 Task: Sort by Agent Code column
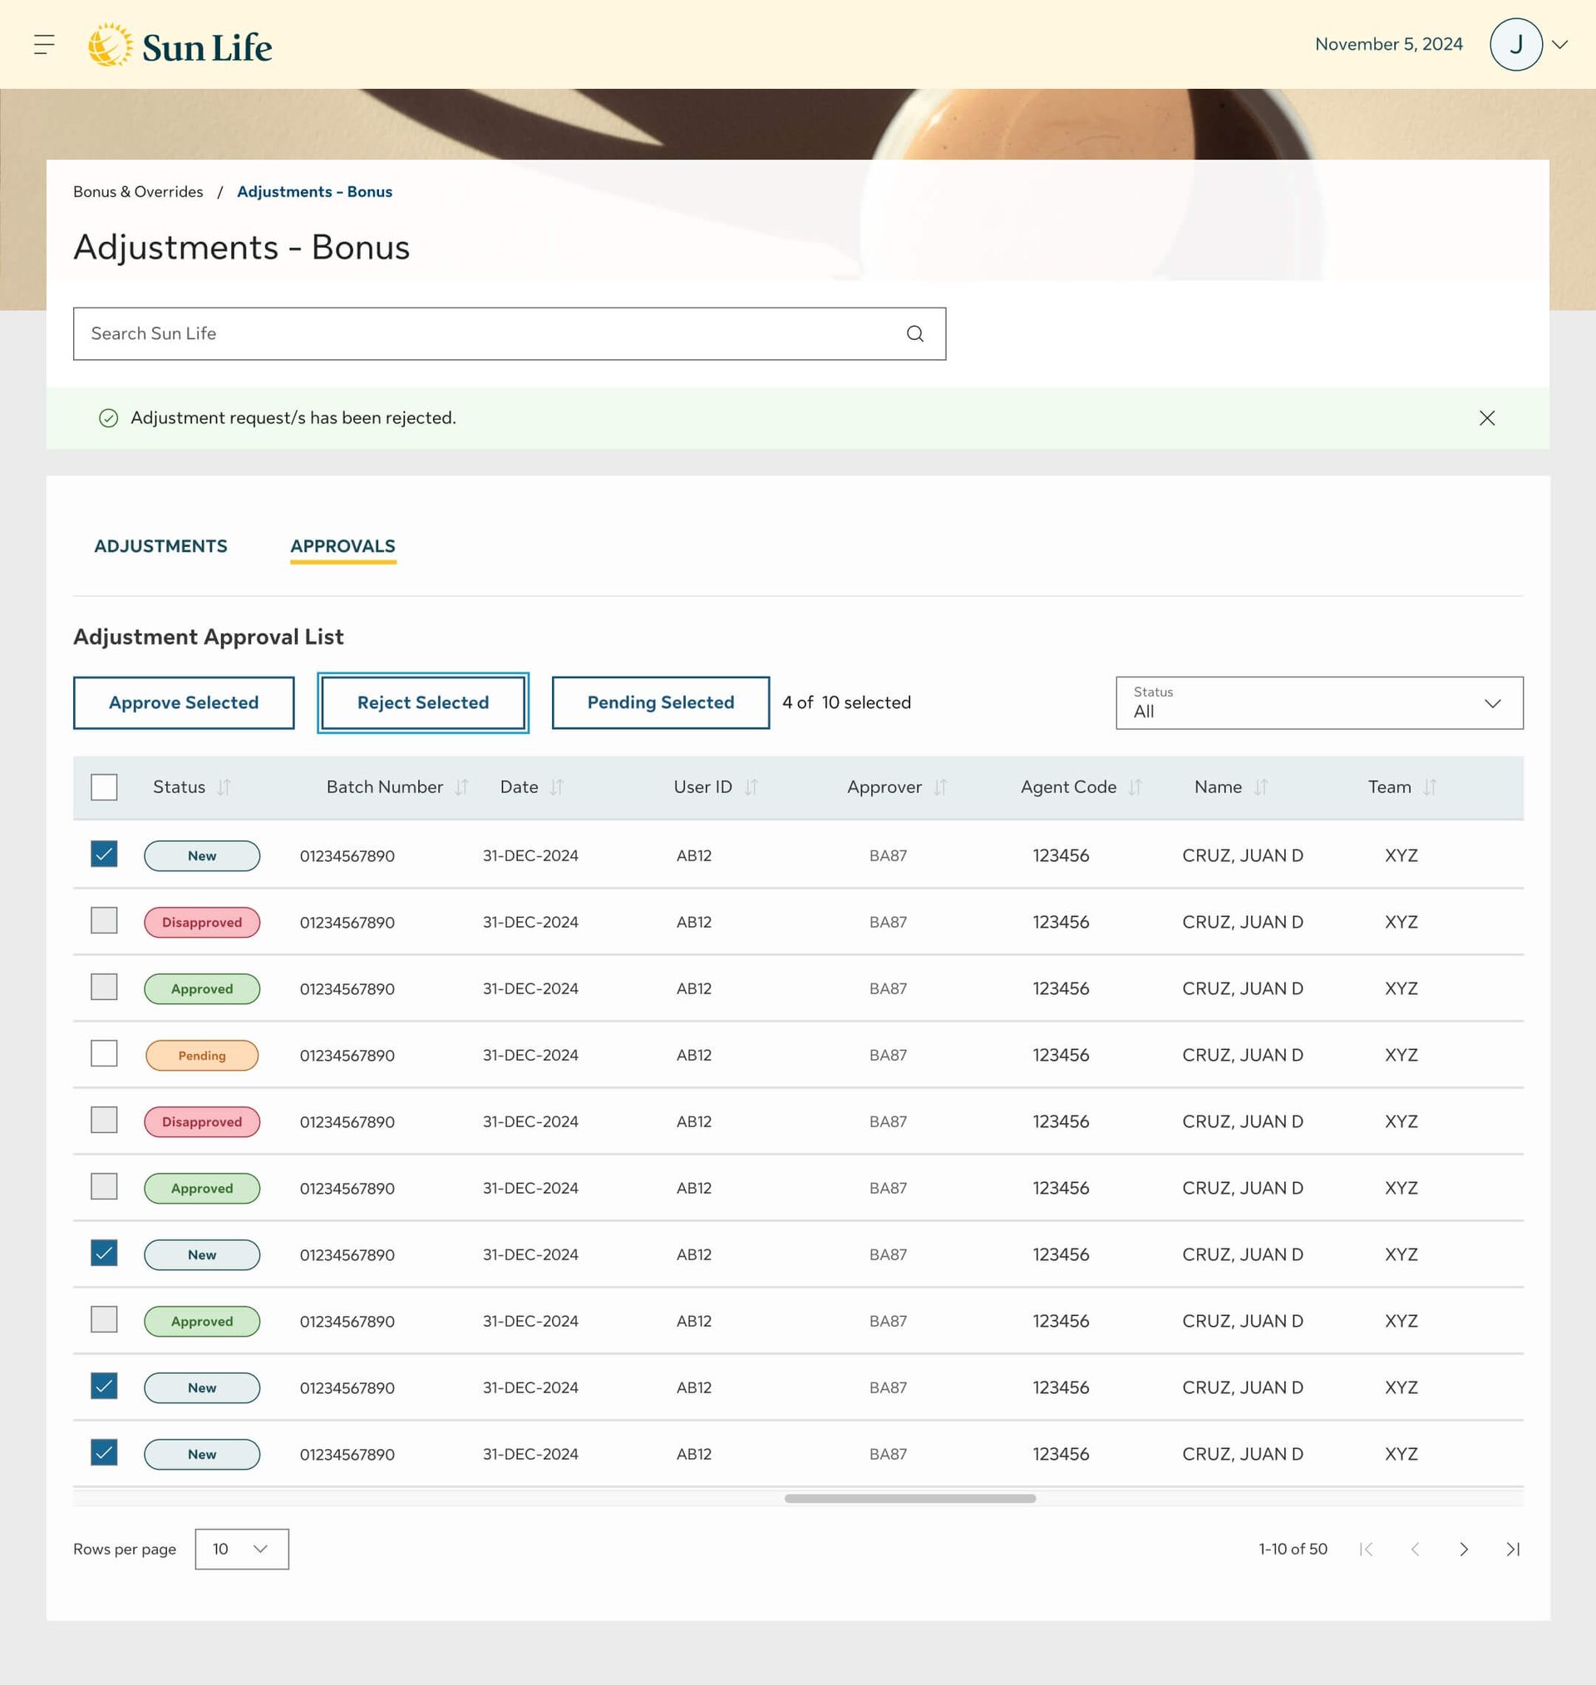[x=1134, y=786]
